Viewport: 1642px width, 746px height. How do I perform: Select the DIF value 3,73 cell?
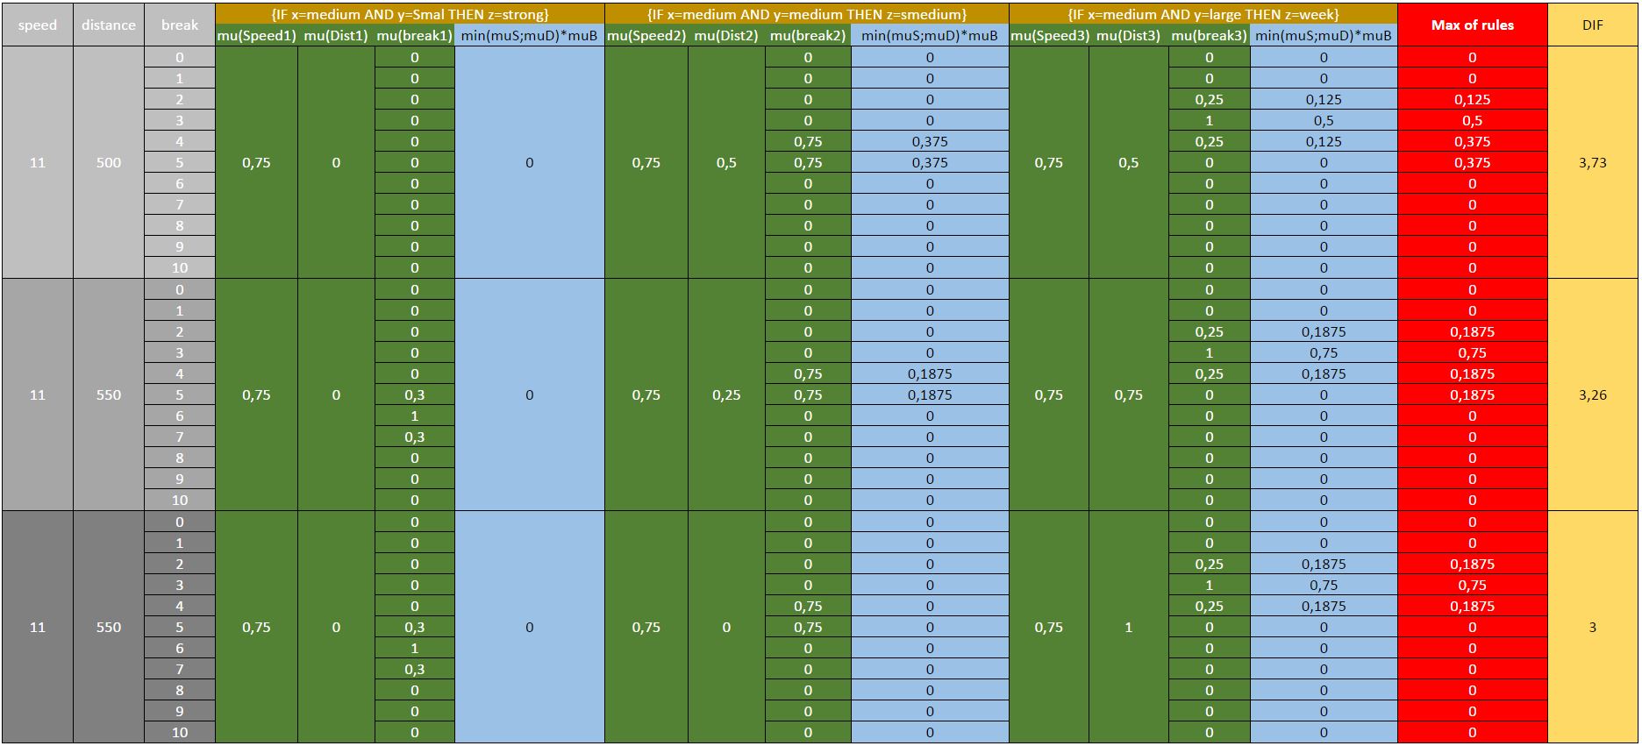[x=1592, y=162]
